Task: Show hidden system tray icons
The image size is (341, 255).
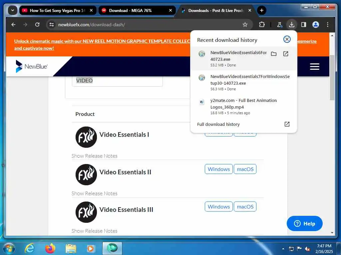Action: tap(283, 248)
